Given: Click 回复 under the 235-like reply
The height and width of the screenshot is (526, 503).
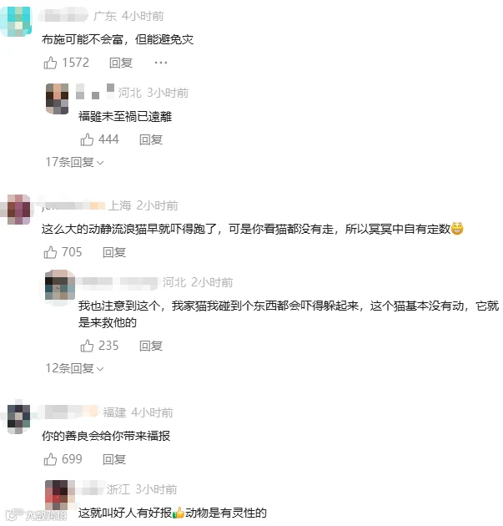Looking at the screenshot, I should pyautogui.click(x=151, y=346).
